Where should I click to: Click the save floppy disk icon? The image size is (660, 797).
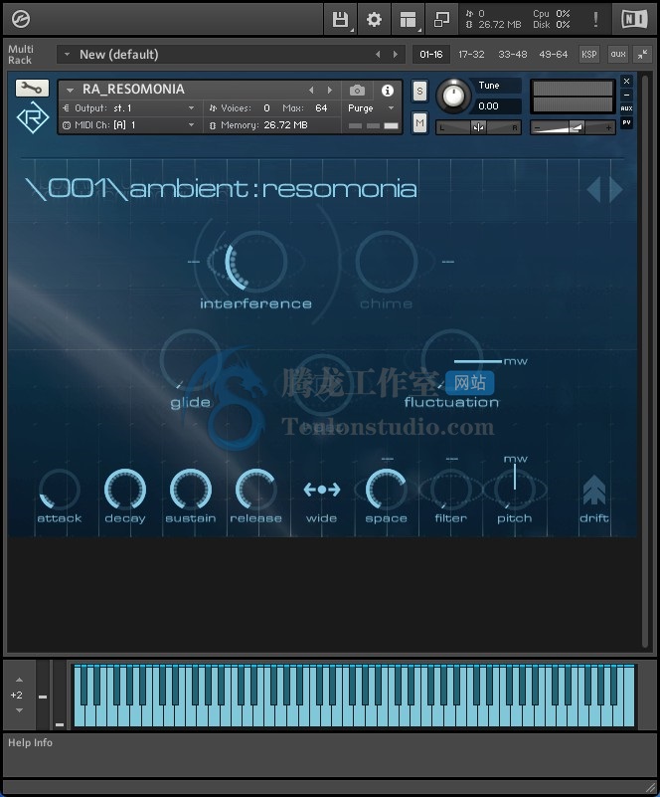click(339, 19)
